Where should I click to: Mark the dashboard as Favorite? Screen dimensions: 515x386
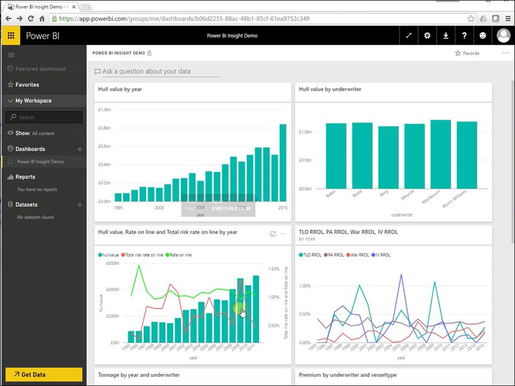(467, 53)
